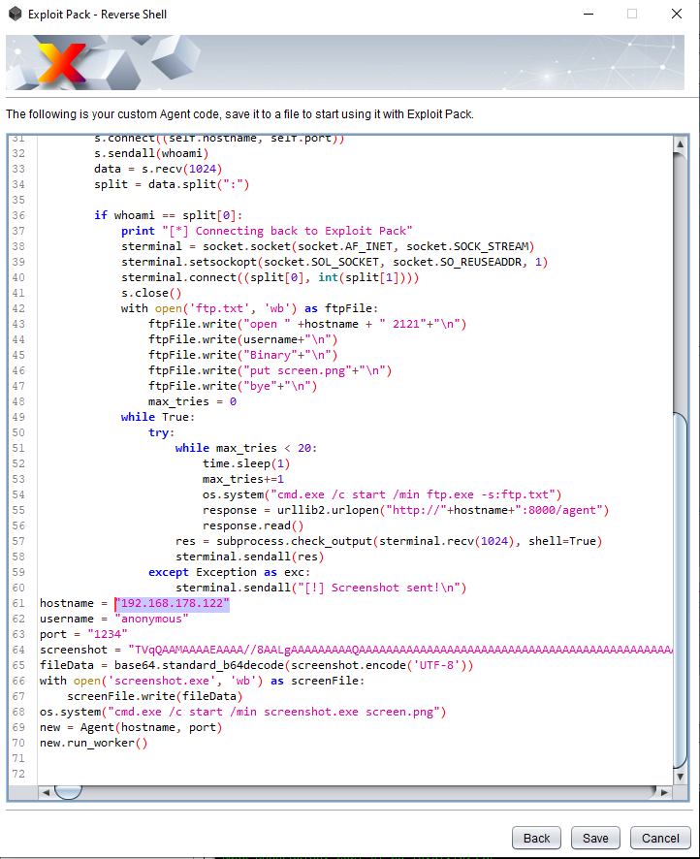Click the subprocess.check_output line 57
The image size is (700, 859).
pyautogui.click(x=389, y=541)
